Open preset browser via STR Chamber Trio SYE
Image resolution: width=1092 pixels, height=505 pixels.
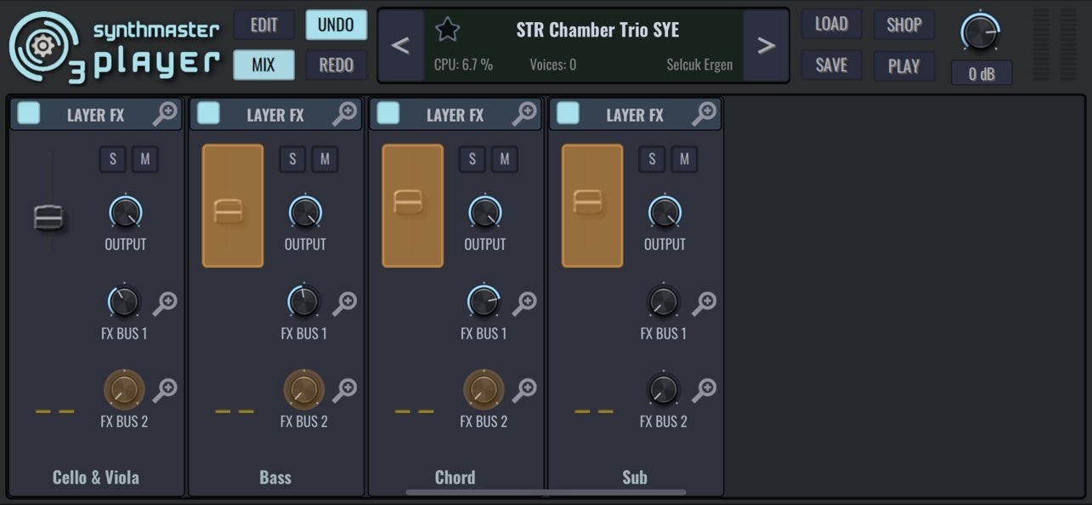pyautogui.click(x=597, y=29)
